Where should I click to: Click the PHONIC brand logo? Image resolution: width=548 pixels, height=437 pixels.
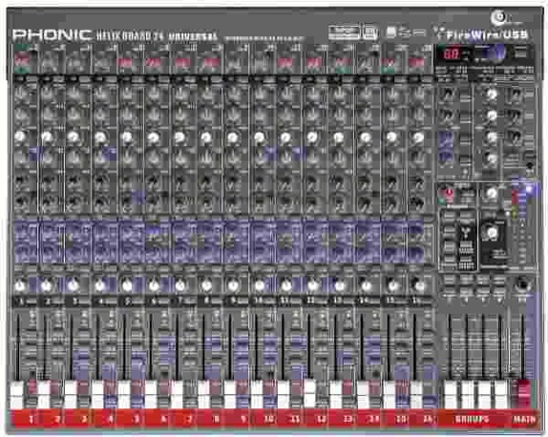coord(53,35)
